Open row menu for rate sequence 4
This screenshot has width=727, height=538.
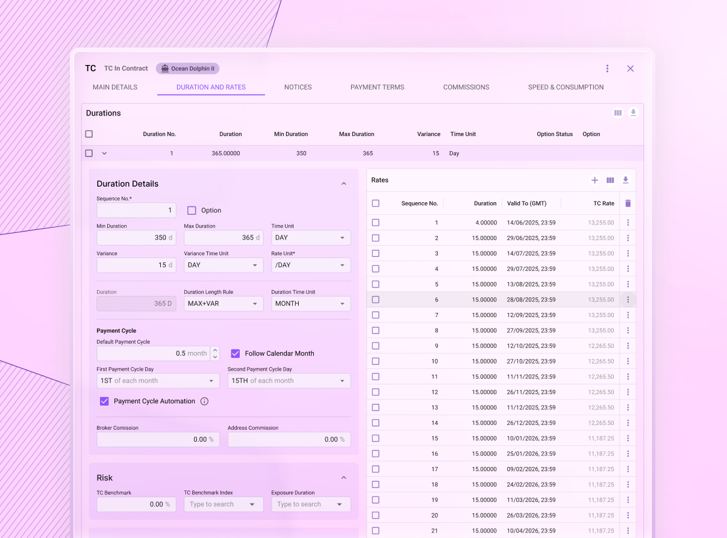click(x=628, y=269)
